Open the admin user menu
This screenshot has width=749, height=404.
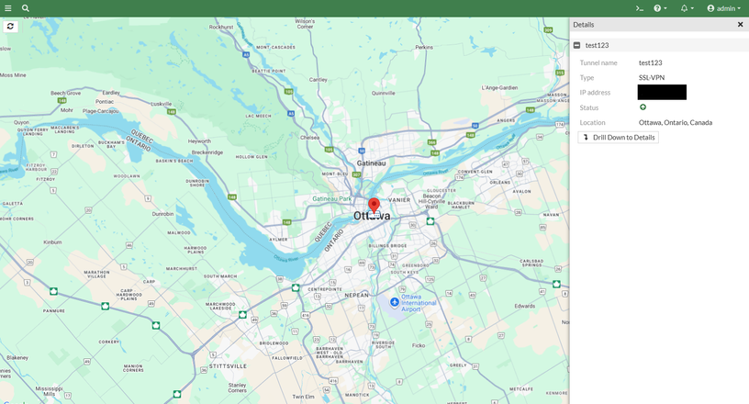pos(723,8)
